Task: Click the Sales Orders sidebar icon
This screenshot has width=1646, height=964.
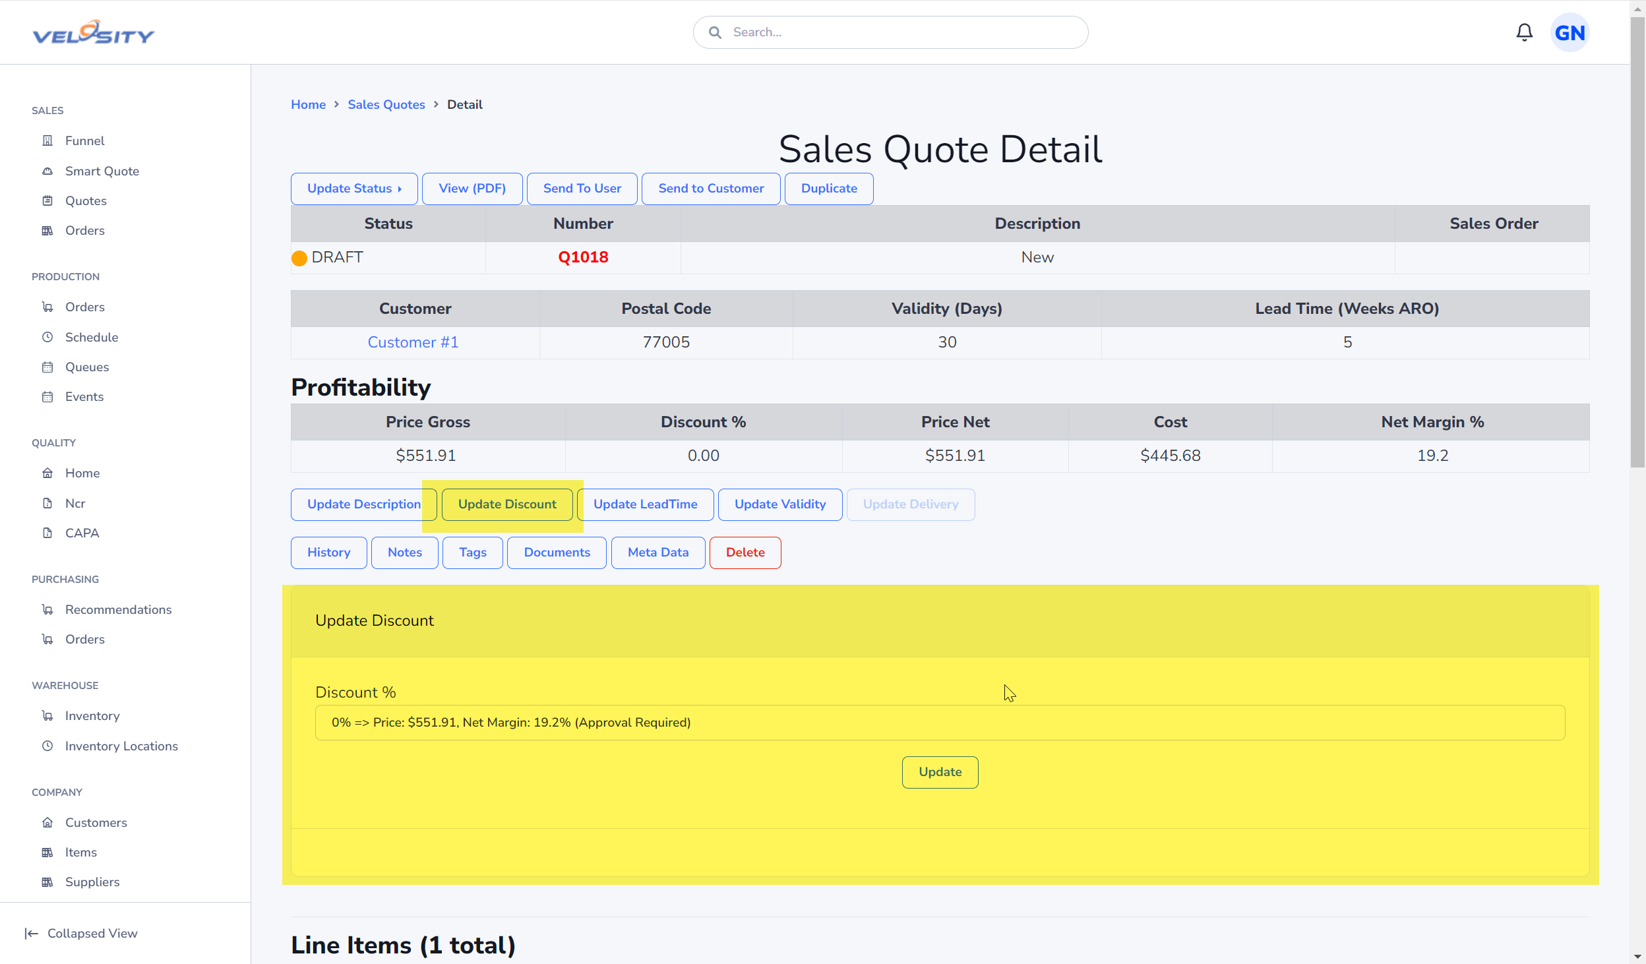Action: click(x=47, y=230)
